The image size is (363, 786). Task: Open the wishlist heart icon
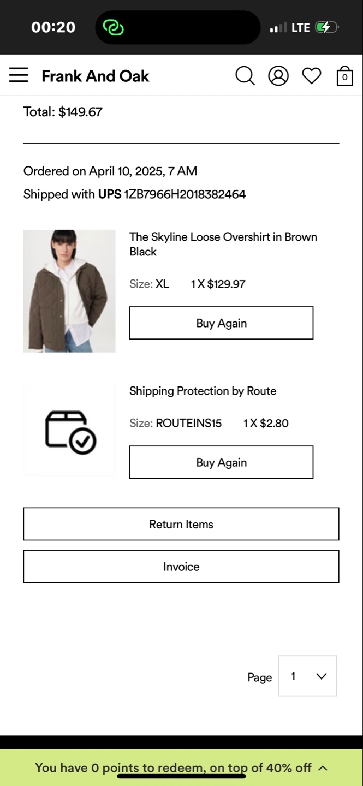pos(312,76)
